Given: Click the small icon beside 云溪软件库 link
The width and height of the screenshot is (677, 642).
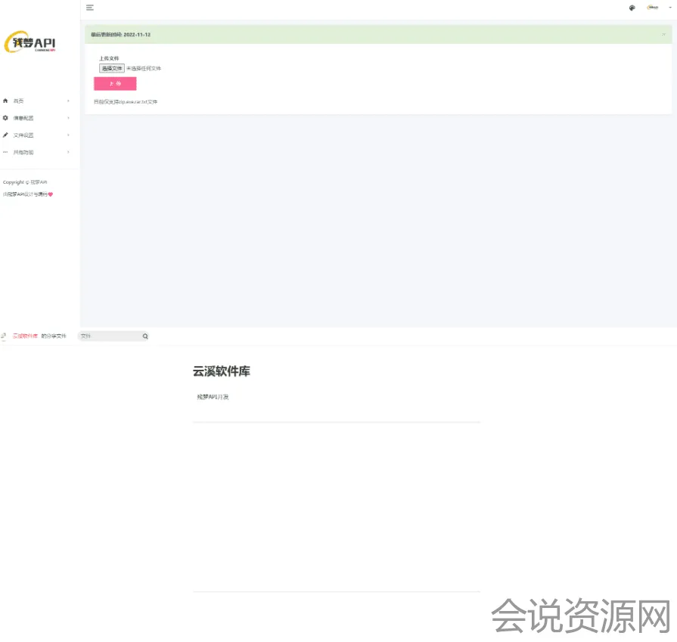Looking at the screenshot, I should [5, 336].
